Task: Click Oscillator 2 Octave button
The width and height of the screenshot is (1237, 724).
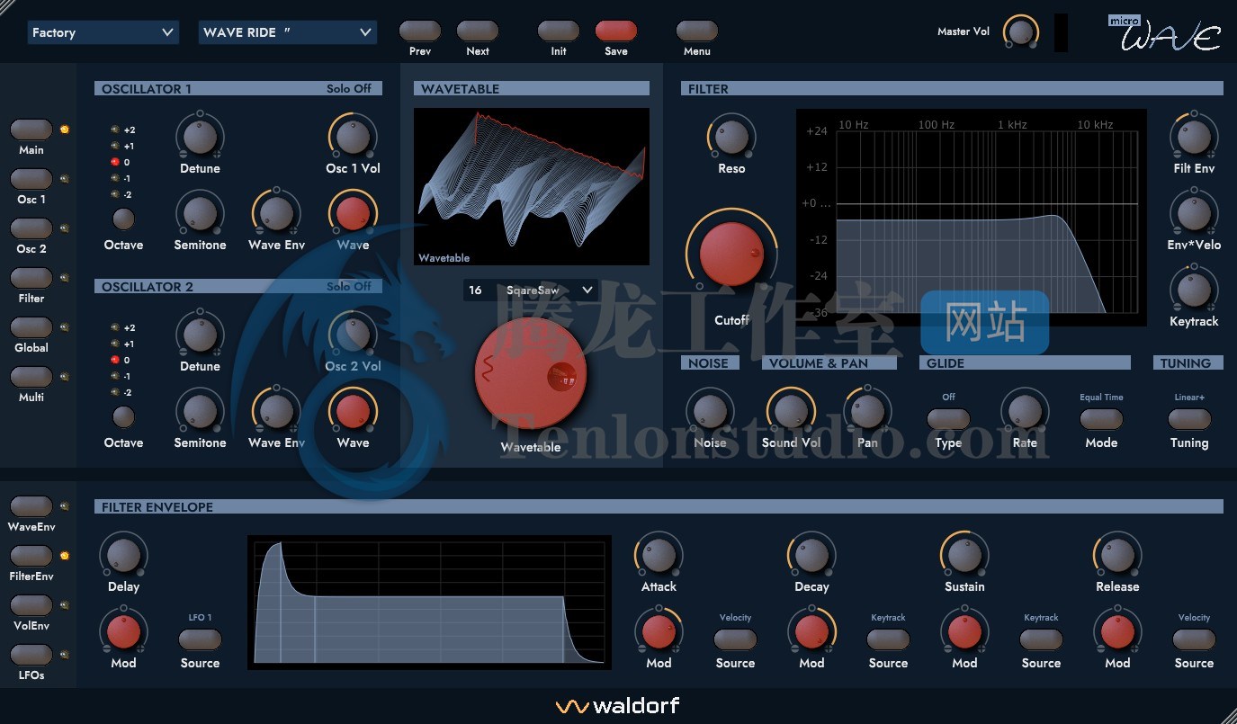Action: pos(123,416)
